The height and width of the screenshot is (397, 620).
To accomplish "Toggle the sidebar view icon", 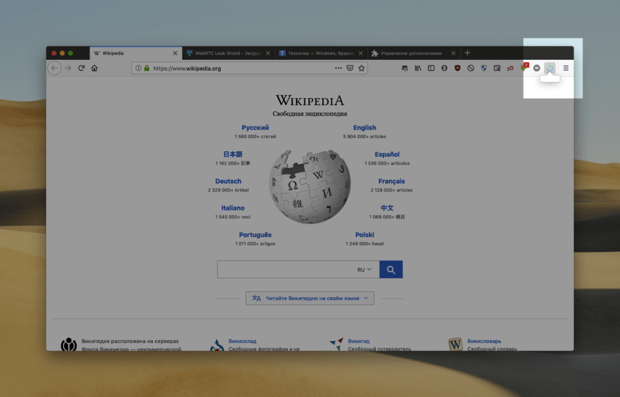I will click(431, 68).
